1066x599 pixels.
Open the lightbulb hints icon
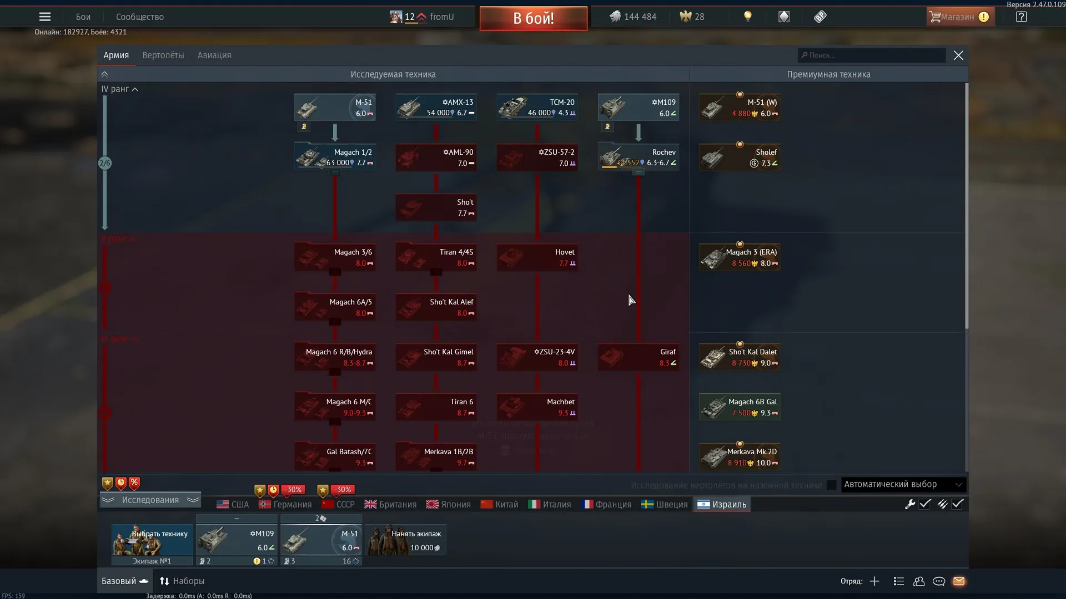(x=748, y=17)
